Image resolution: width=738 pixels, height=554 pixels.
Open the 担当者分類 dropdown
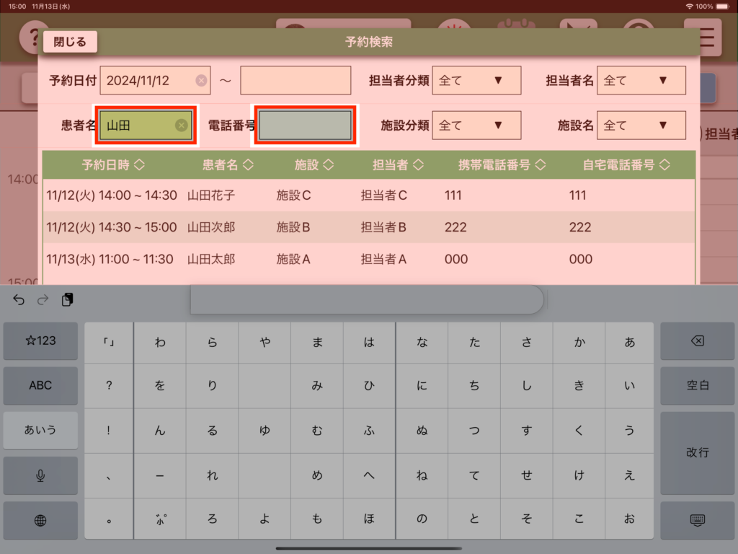[x=476, y=81]
